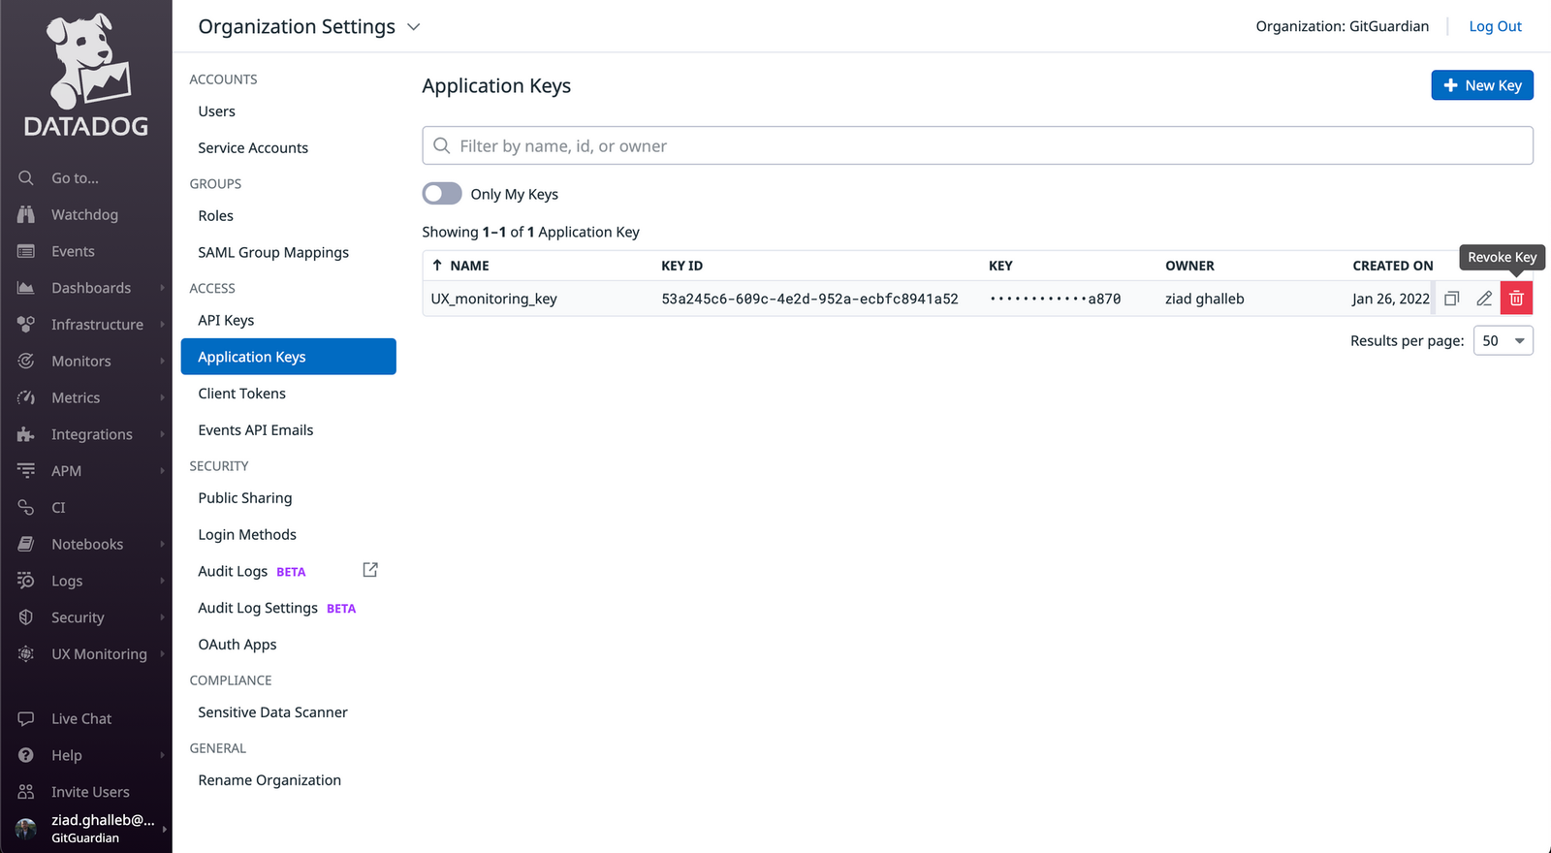This screenshot has width=1551, height=853.
Task: Click the UX Monitoring icon
Action: point(26,653)
